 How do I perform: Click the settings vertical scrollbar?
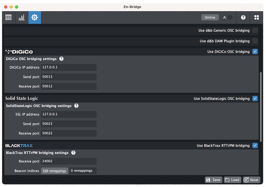click(261, 106)
